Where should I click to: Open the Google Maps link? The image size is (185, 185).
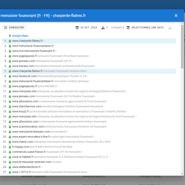[x=20, y=36]
